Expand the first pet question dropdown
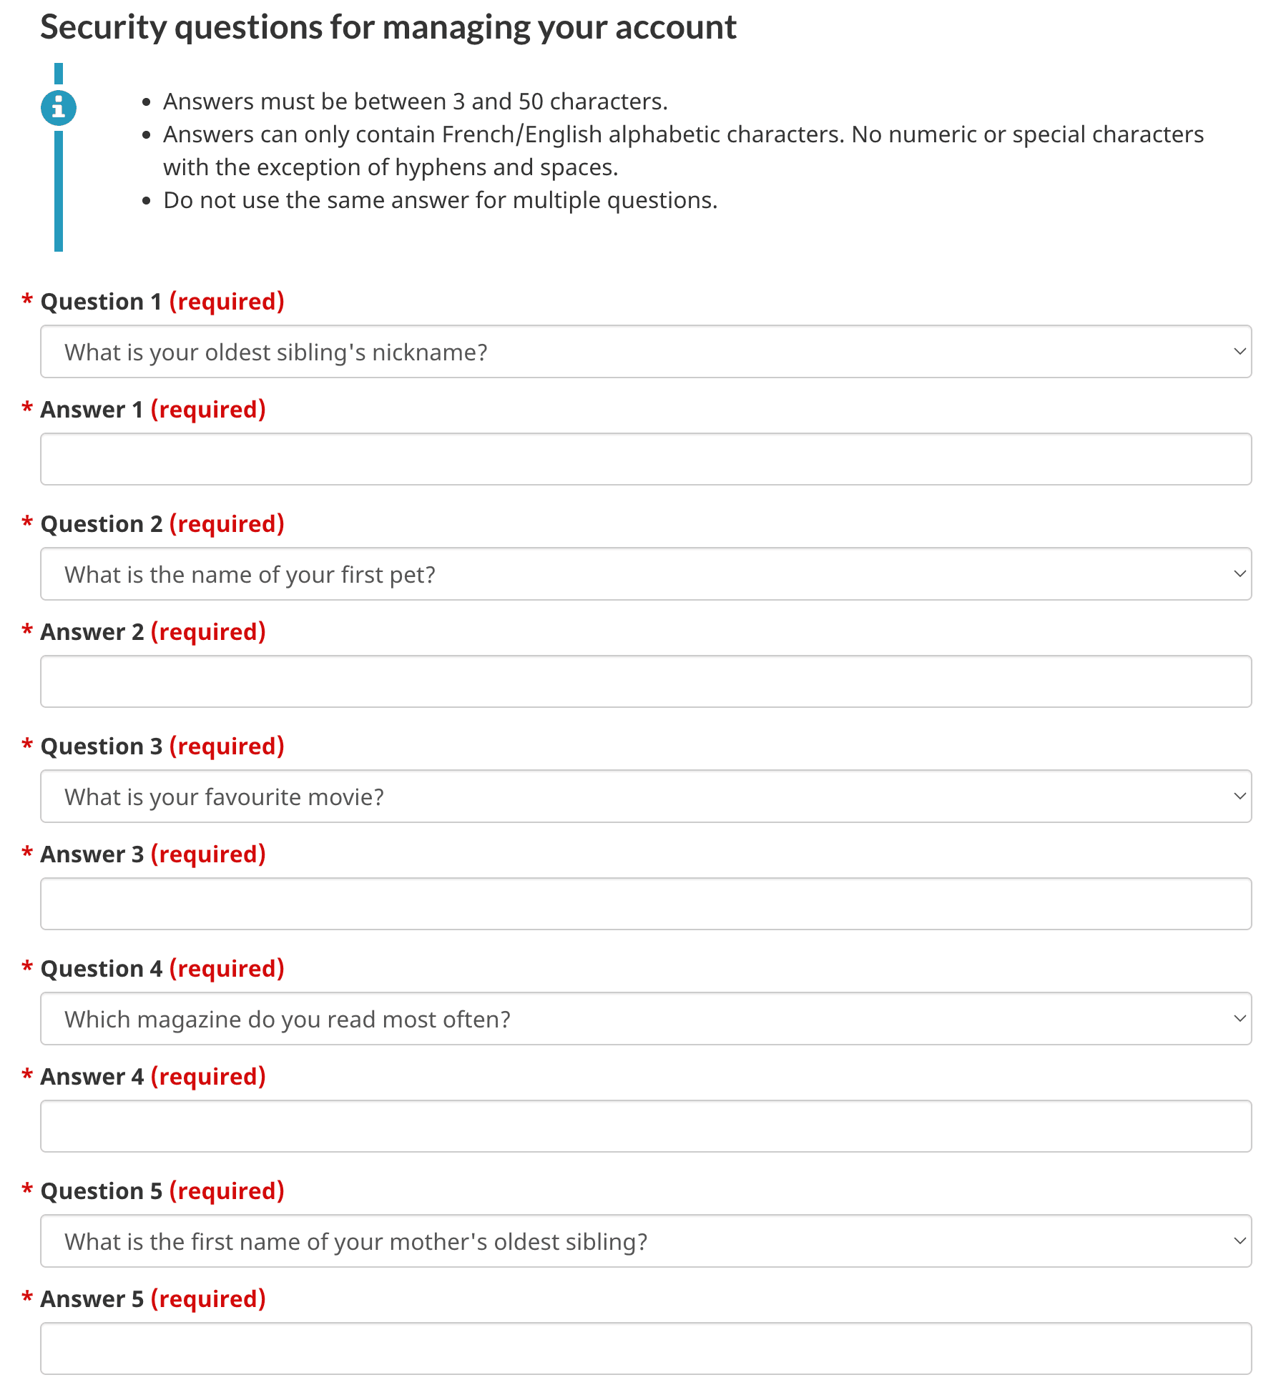The width and height of the screenshot is (1286, 1400). [x=645, y=574]
